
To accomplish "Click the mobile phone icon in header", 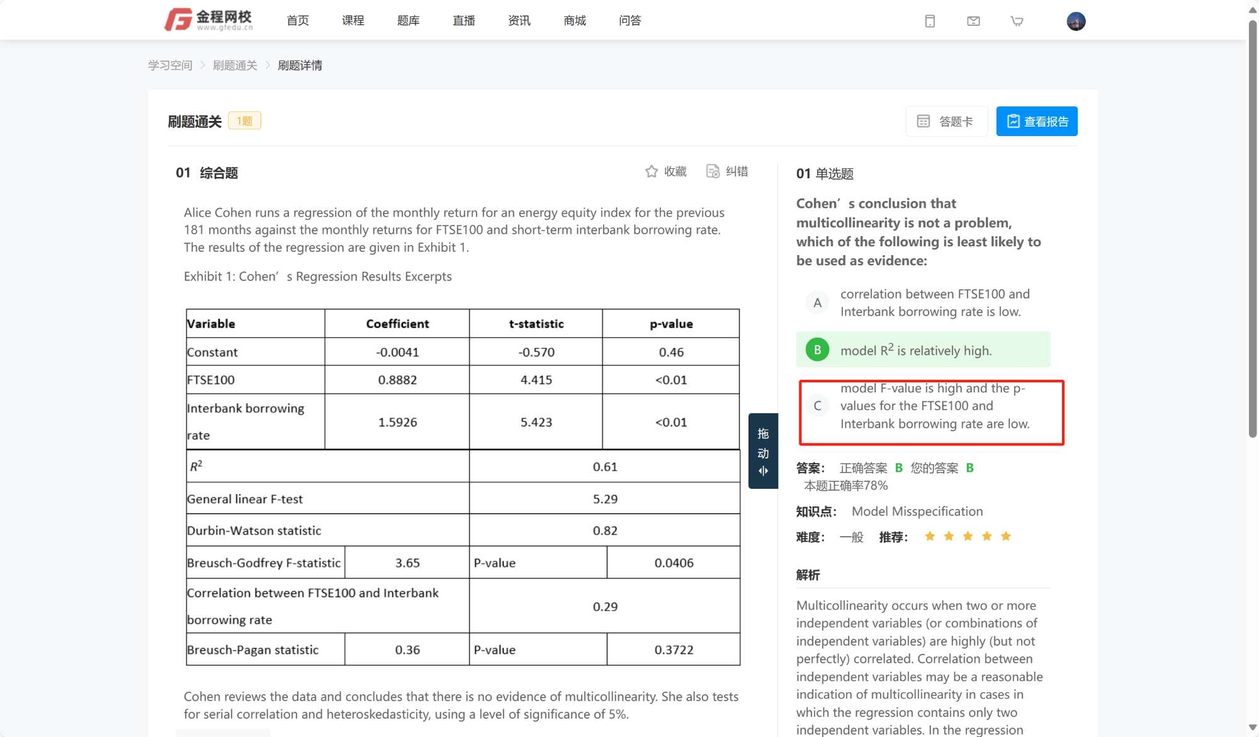I will point(930,21).
